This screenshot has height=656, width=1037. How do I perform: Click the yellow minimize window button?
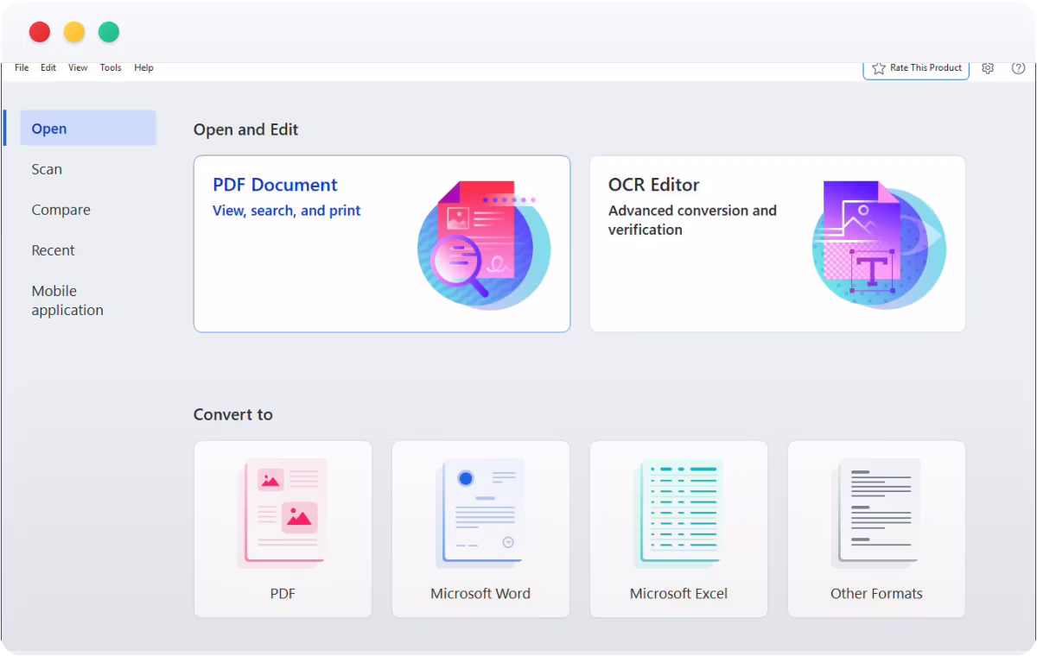(74, 32)
